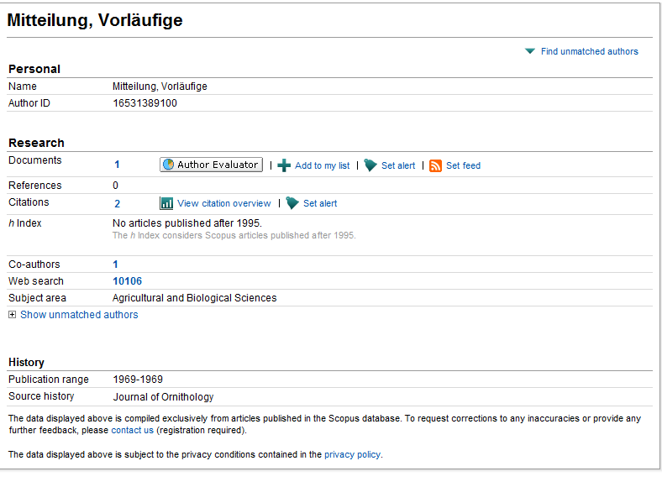Open the Documents count link

point(117,165)
